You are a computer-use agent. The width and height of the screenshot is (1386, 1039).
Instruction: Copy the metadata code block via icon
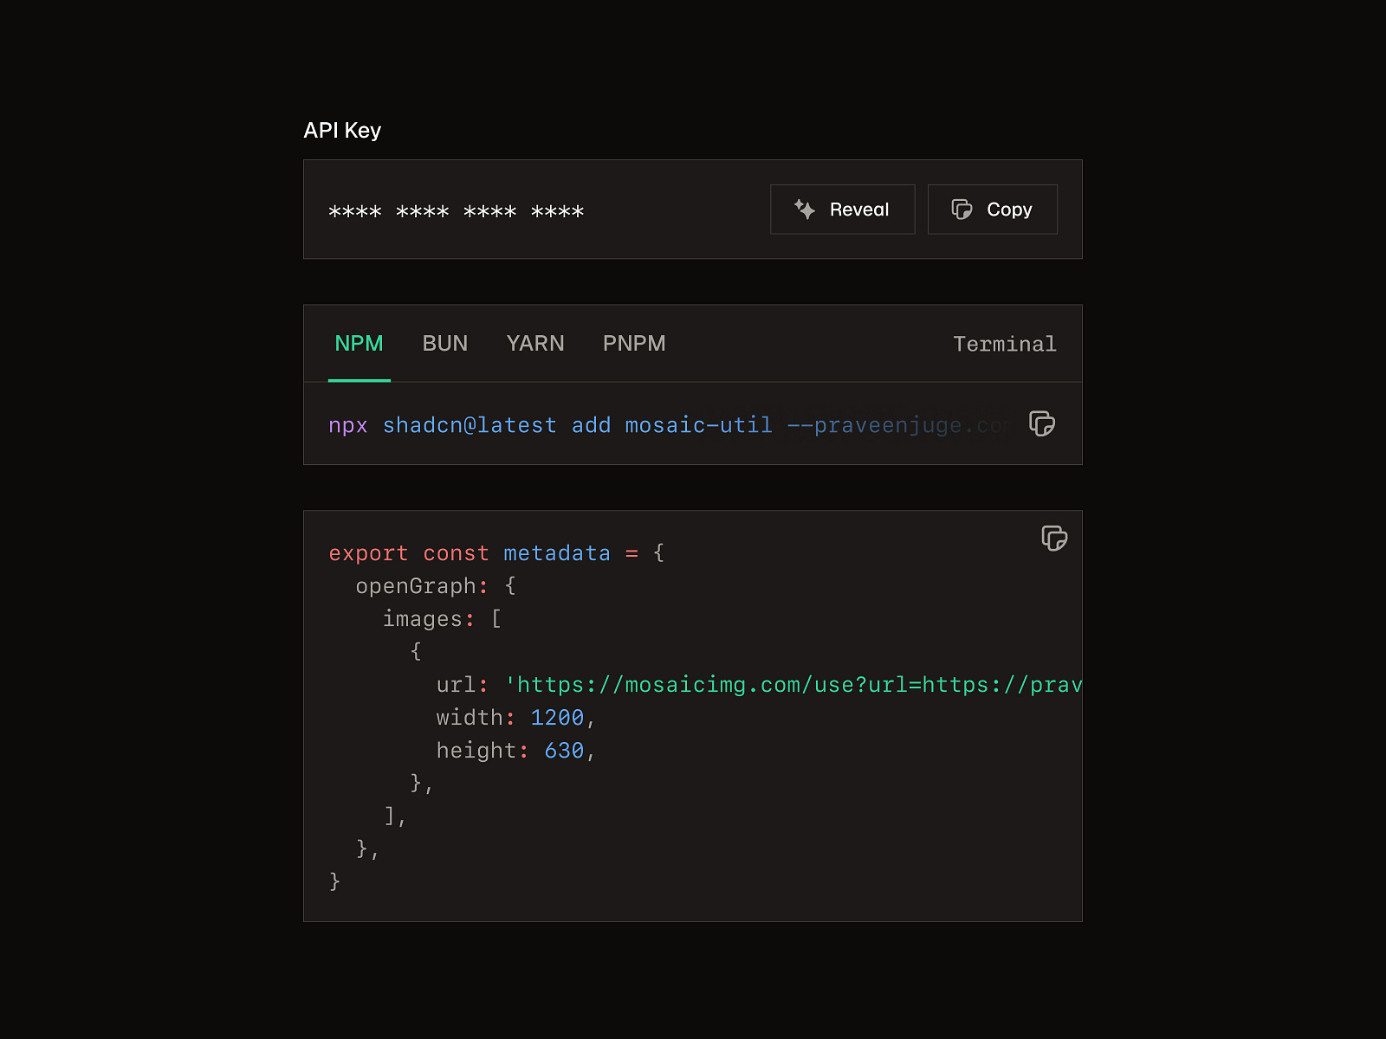pos(1054,539)
